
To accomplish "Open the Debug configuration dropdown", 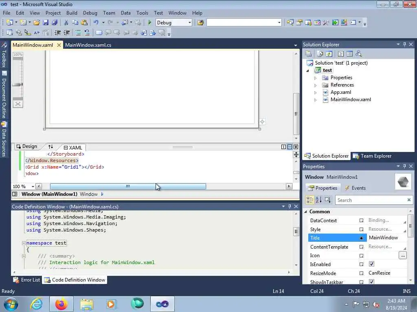I will pos(190,23).
